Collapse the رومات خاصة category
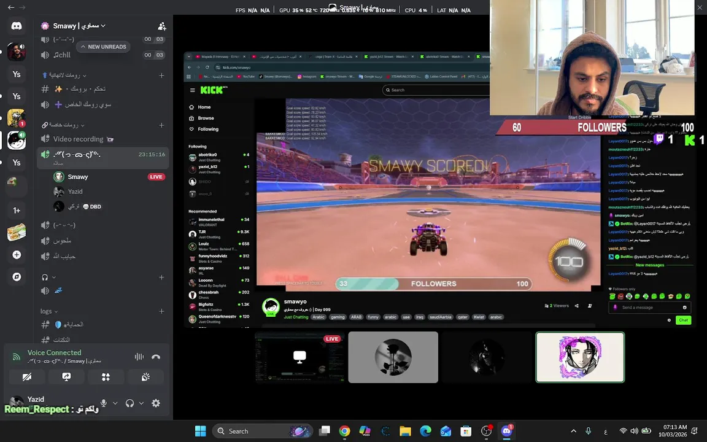707x442 pixels. point(63,125)
